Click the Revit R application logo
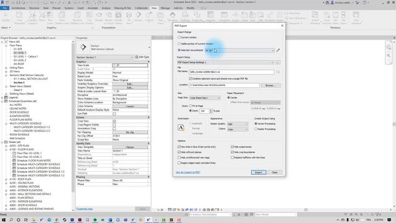The image size is (396, 223). pyautogui.click(x=2, y=2)
